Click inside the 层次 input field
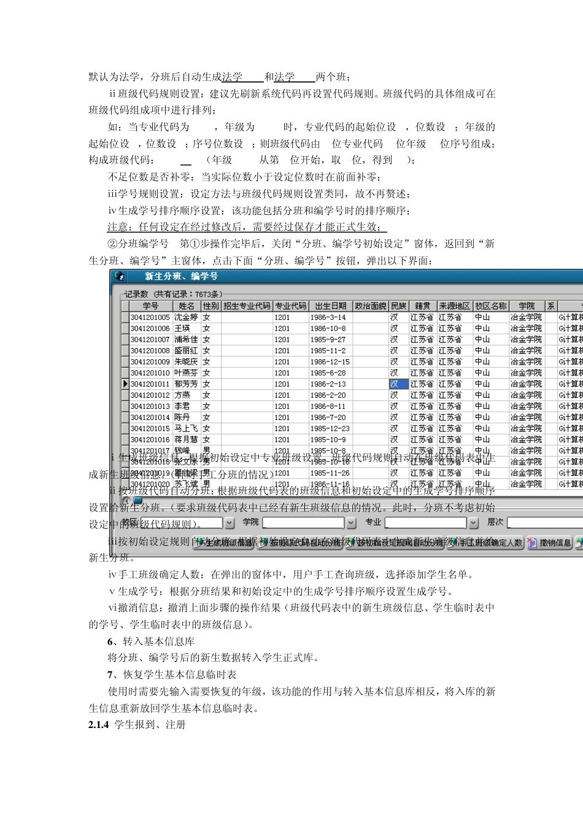 click(545, 522)
